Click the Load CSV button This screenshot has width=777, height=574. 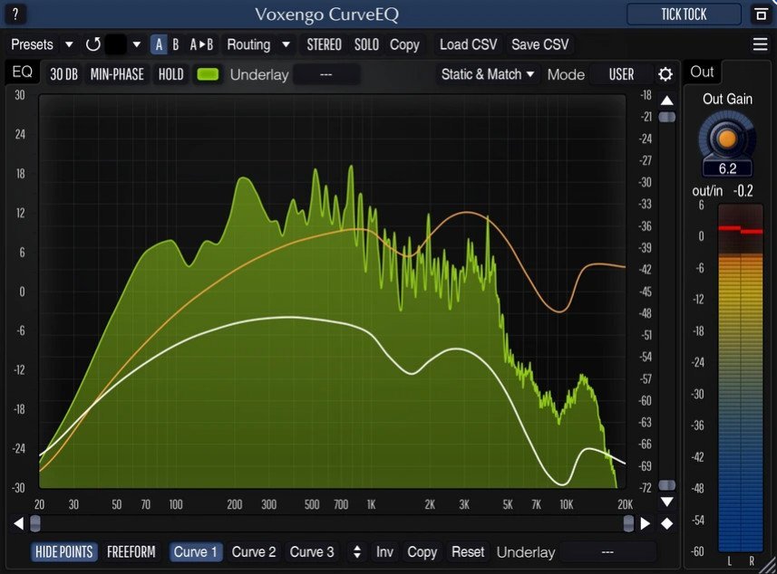point(468,44)
